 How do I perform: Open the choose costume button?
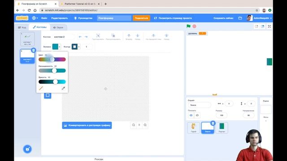point(27,149)
